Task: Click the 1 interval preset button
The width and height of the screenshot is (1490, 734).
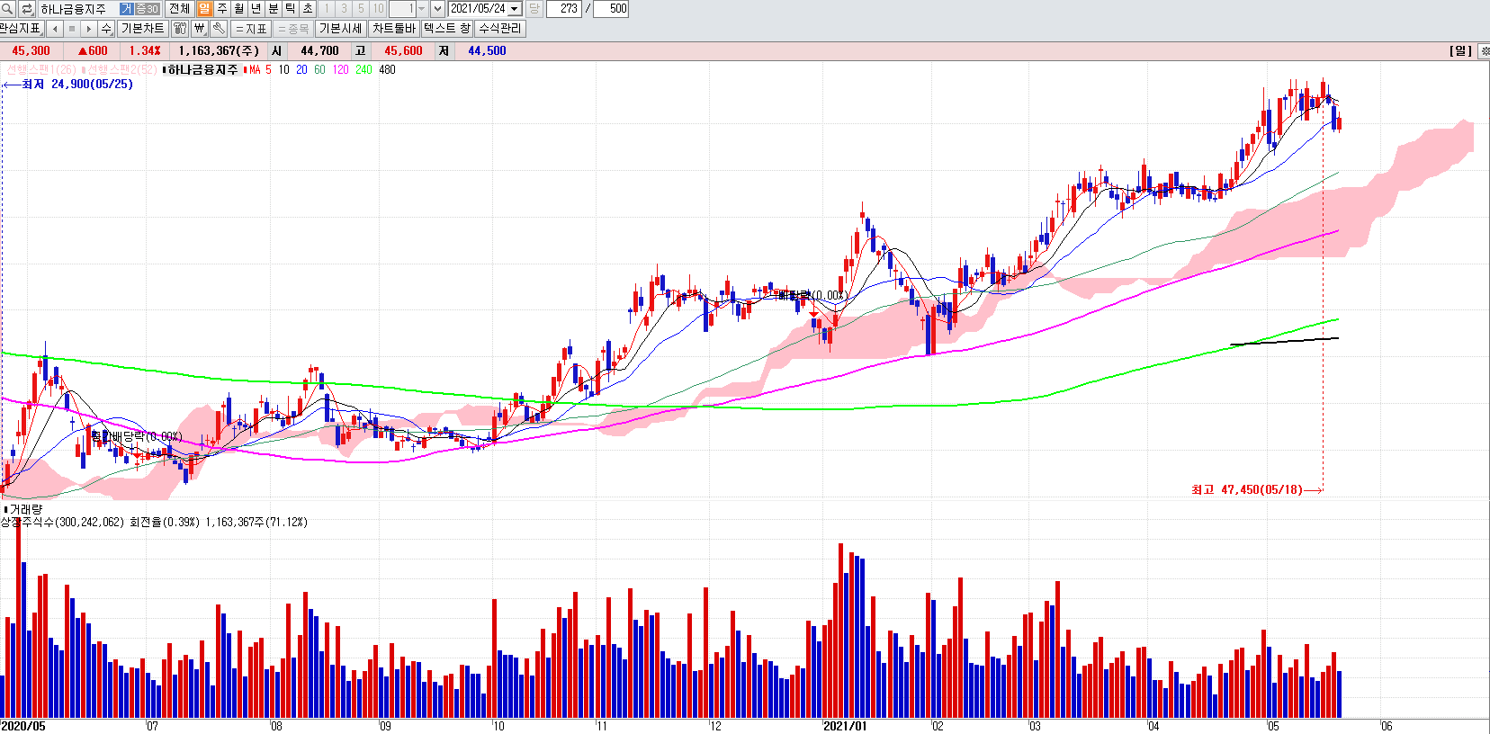Action: click(x=327, y=9)
